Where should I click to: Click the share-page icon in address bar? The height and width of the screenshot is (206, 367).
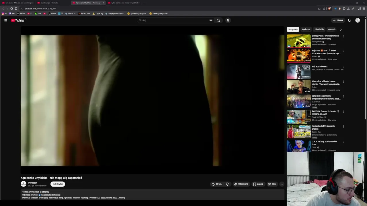(324, 9)
